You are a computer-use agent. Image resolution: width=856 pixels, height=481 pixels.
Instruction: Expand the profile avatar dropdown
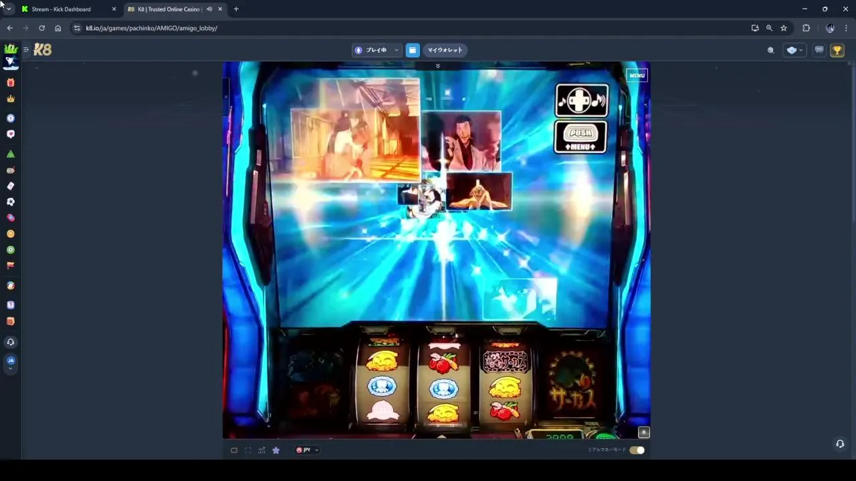coord(794,50)
